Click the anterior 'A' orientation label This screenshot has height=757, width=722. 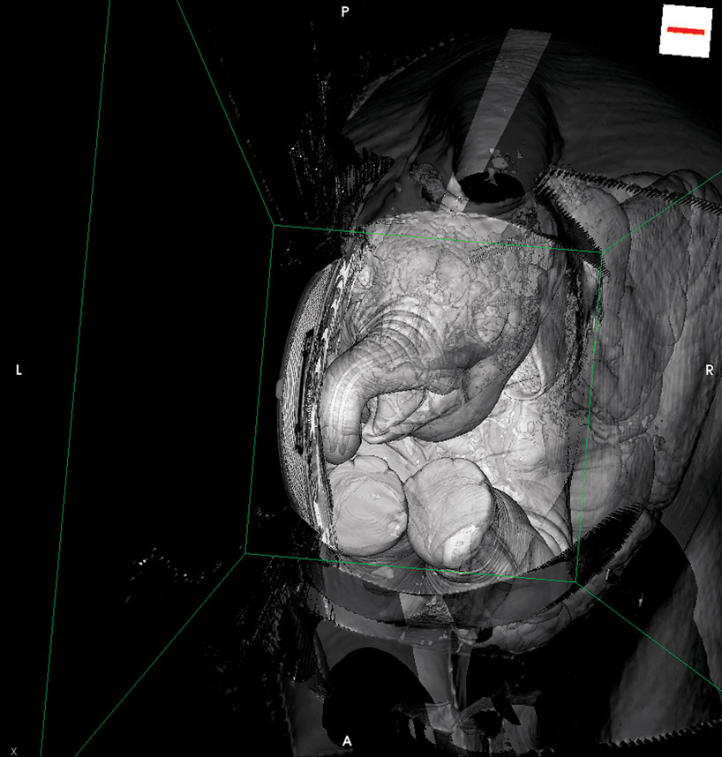pos(347,741)
